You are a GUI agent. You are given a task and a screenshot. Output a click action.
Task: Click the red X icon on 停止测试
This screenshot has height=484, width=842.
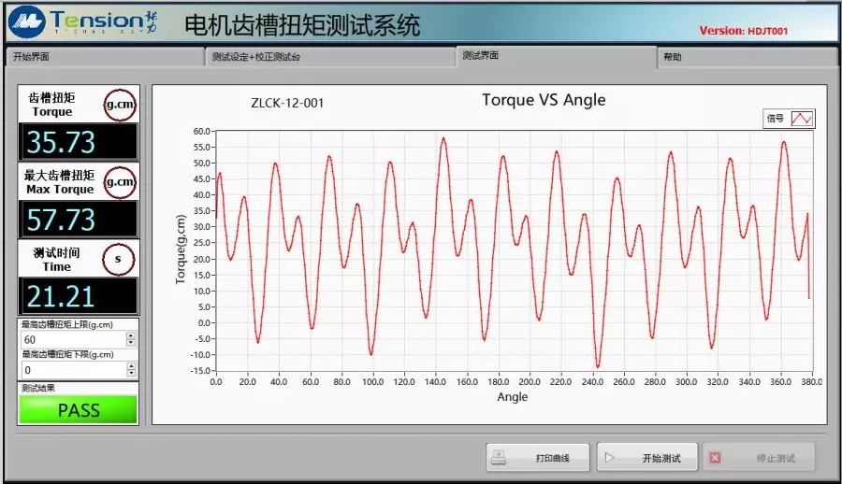click(x=715, y=458)
